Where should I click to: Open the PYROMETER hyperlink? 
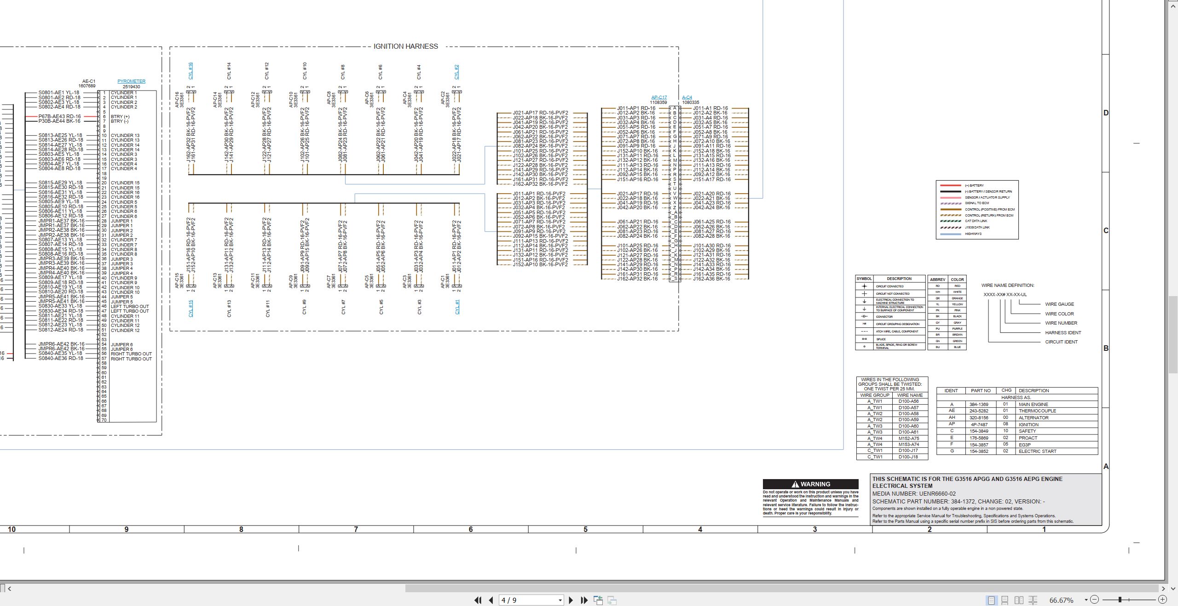pyautogui.click(x=131, y=81)
